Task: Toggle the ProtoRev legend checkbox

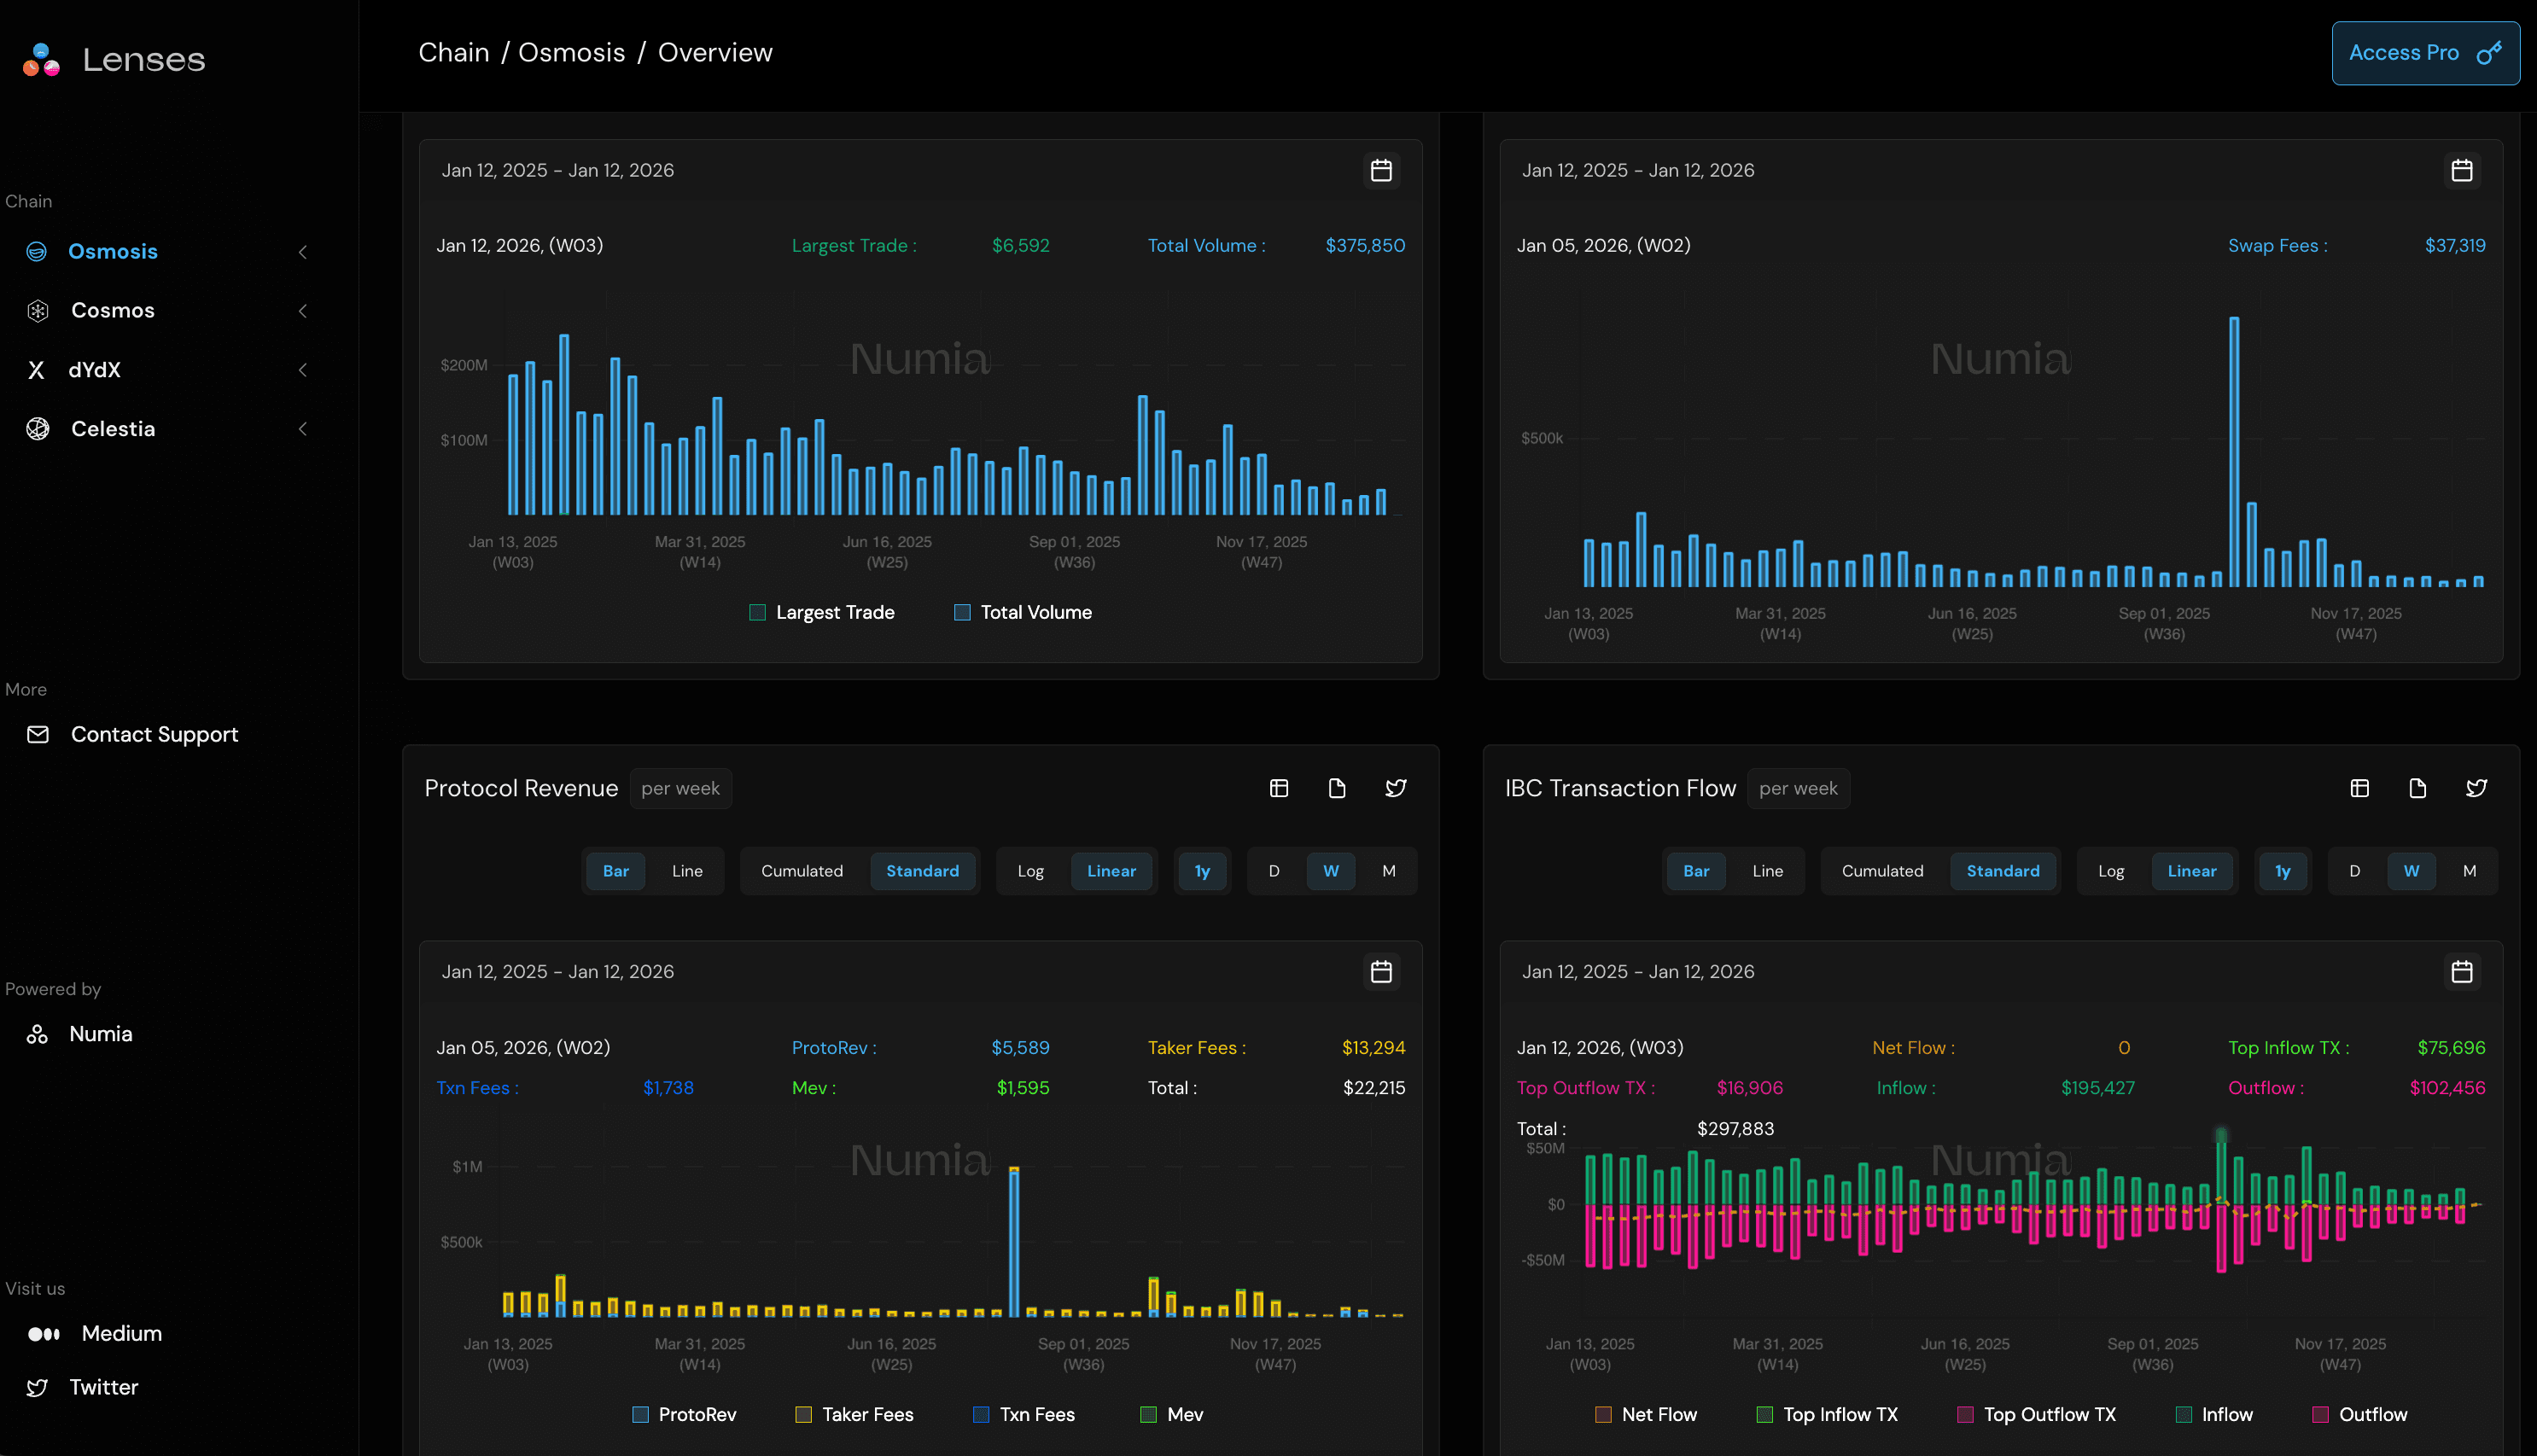Action: click(x=639, y=1414)
